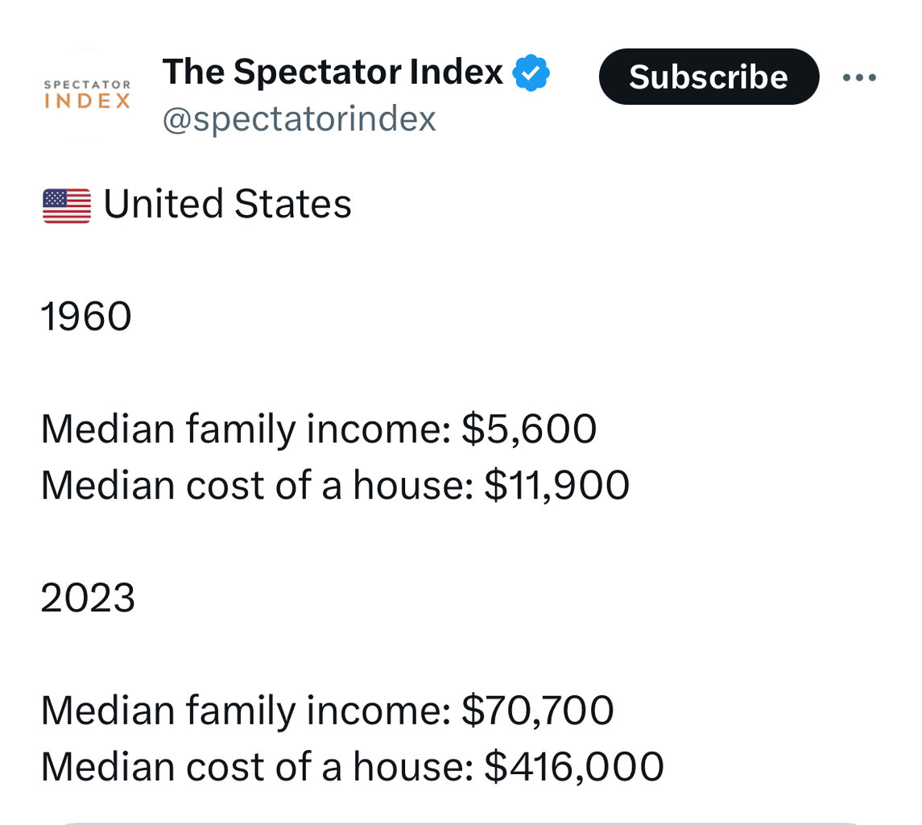Click the United States flag emoji
The image size is (922, 825).
(x=67, y=205)
